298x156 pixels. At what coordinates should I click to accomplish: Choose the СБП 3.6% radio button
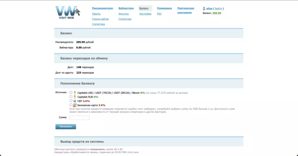(71, 101)
